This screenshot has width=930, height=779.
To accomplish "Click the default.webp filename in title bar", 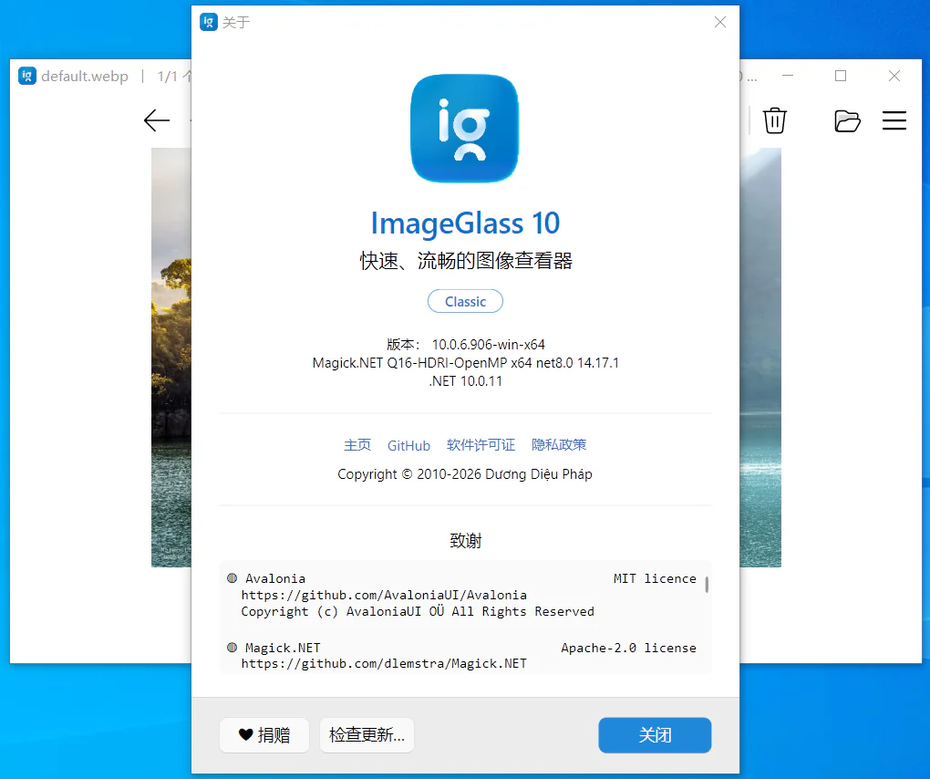I will click(85, 77).
